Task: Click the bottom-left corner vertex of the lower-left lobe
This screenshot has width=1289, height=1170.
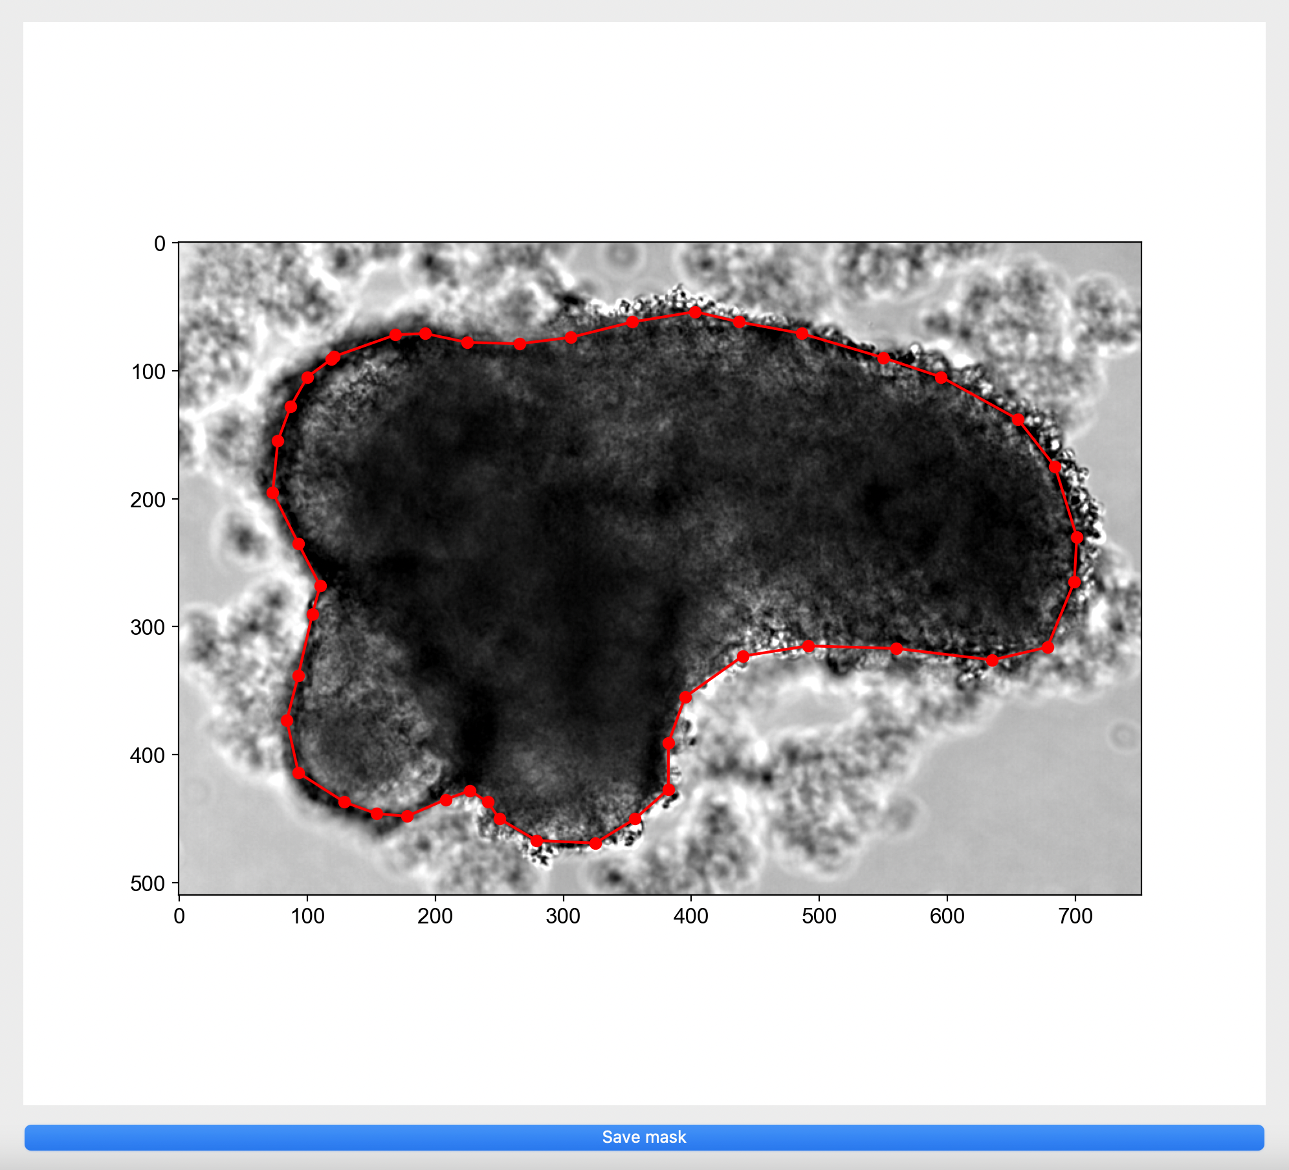Action: point(298,773)
